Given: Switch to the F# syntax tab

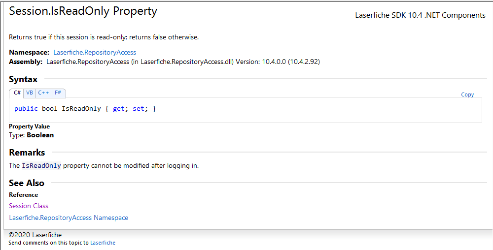Looking at the screenshot, I should (x=58, y=93).
